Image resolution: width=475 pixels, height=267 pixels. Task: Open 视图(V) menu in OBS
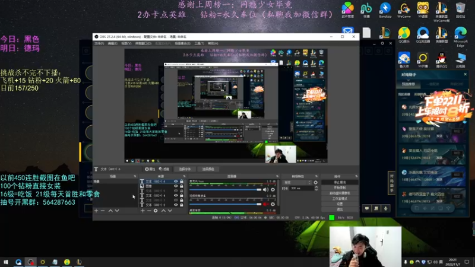126,43
